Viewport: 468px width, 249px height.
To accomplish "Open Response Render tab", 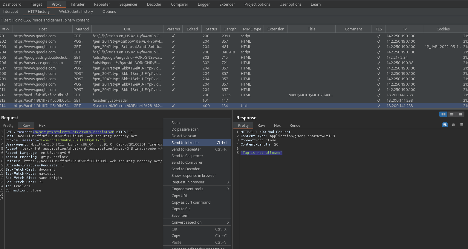I will tap(296, 126).
